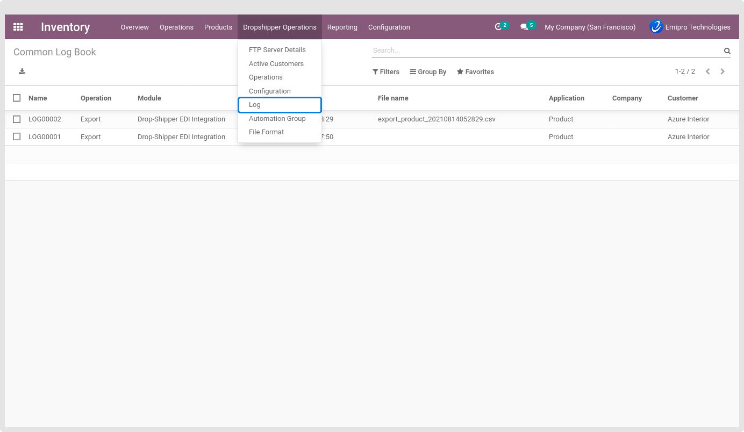Toggle the select-all header checkbox
The height and width of the screenshot is (432, 744).
[17, 98]
